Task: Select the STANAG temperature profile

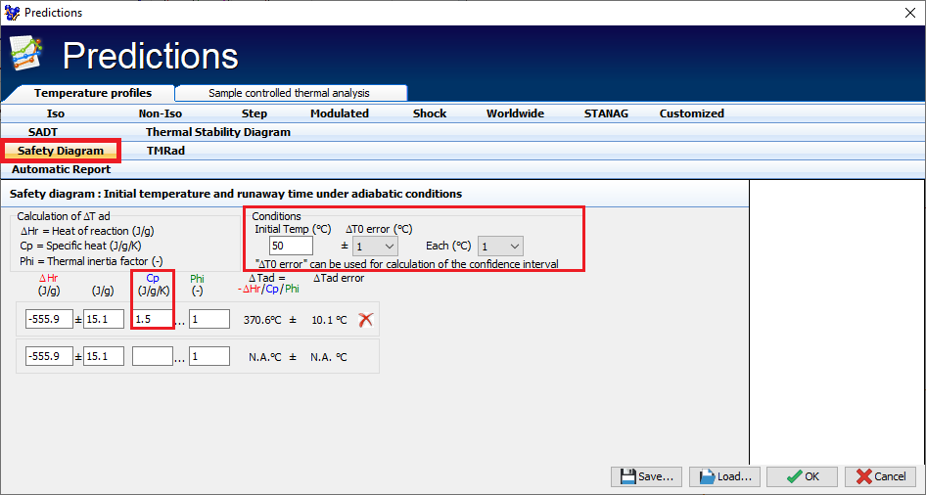Action: point(606,113)
